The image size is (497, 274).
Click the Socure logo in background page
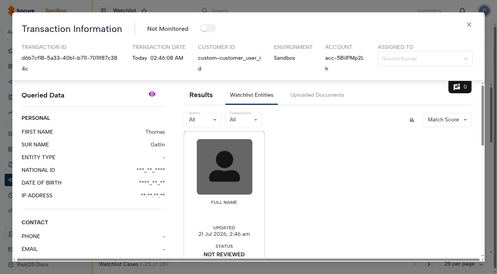(x=21, y=10)
